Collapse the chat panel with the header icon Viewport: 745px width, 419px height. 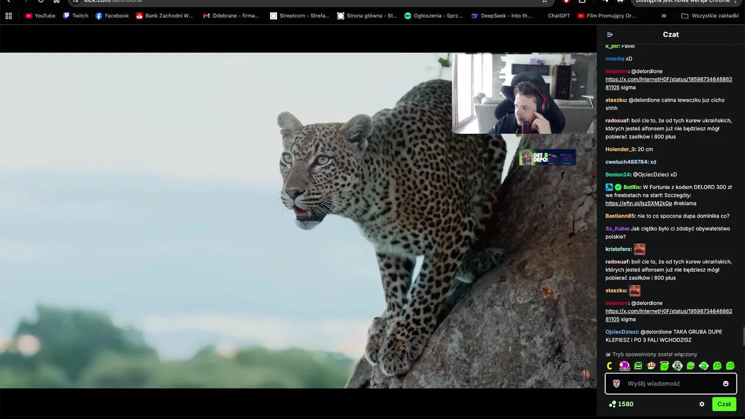tap(609, 35)
